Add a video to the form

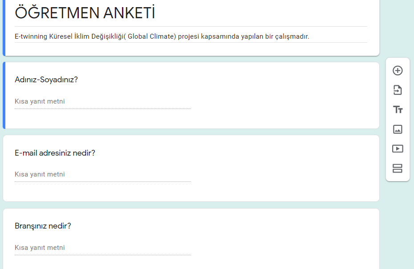tap(398, 149)
